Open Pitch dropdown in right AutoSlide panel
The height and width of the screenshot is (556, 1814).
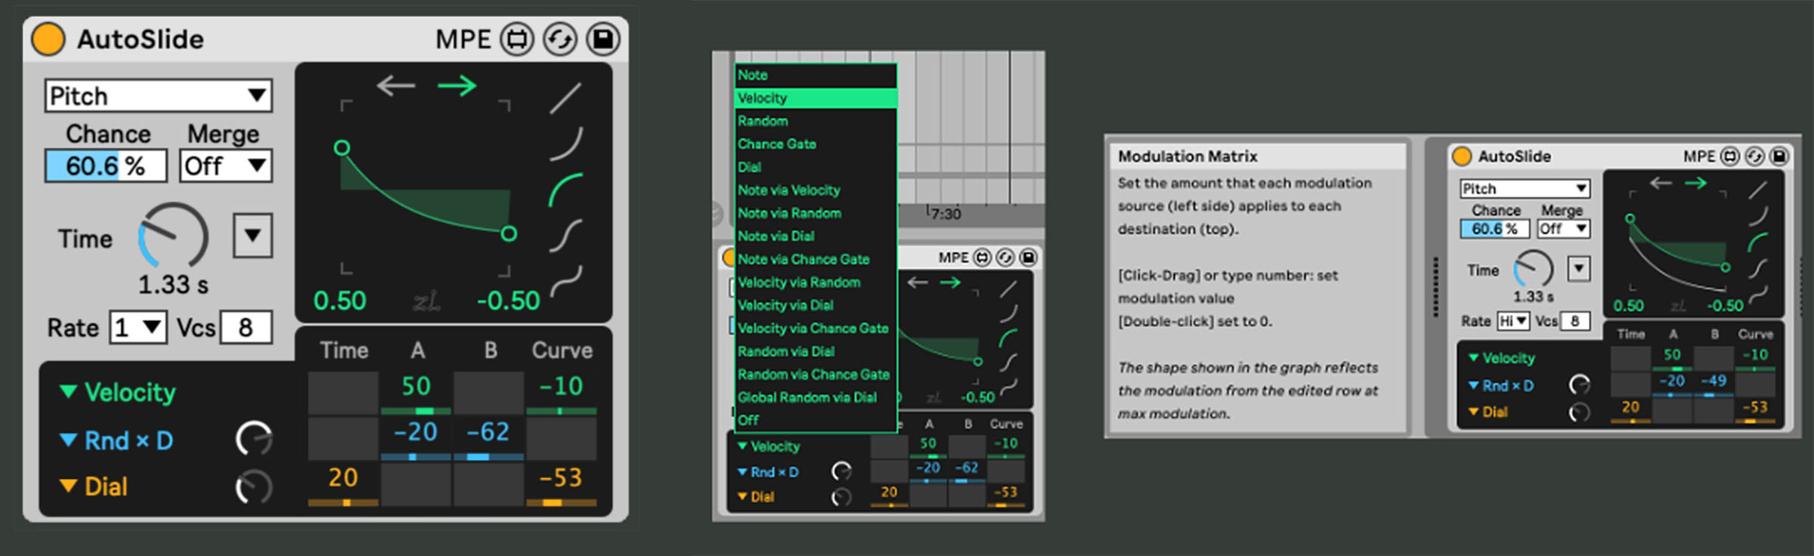pyautogui.click(x=1525, y=188)
